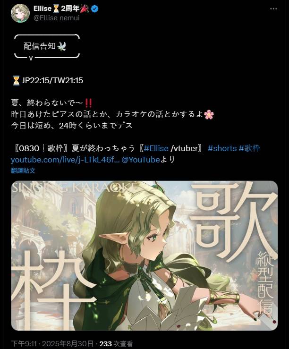Open the three-dot more options menu
289x349 pixels.
273,9
